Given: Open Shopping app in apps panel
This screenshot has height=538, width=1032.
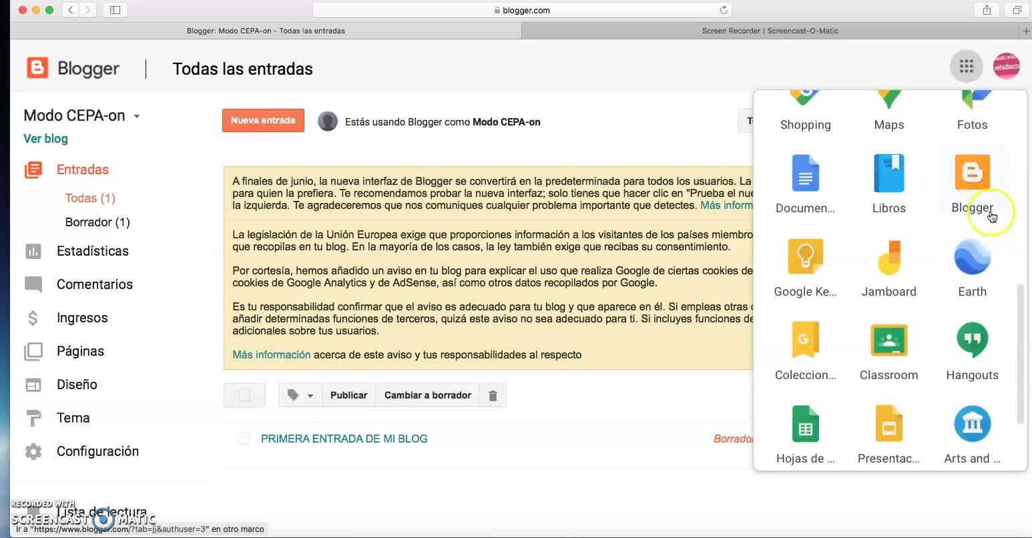Looking at the screenshot, I should 805,112.
